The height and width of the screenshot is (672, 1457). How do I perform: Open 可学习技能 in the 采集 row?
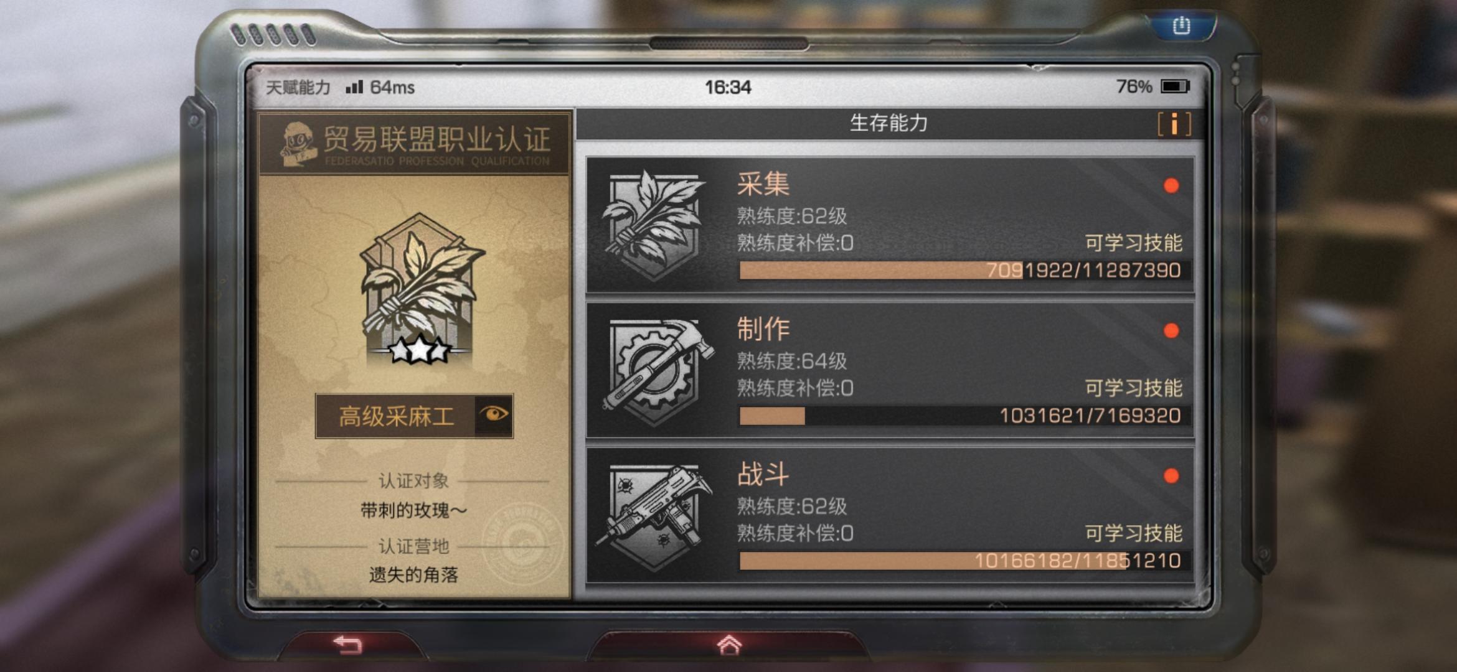pyautogui.click(x=1133, y=243)
